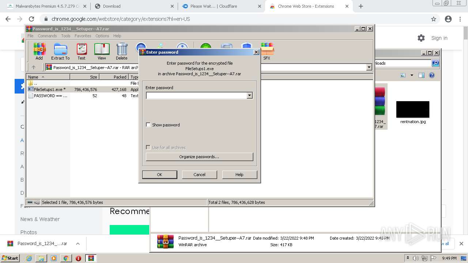Click Cancel in the password dialog

(x=199, y=175)
